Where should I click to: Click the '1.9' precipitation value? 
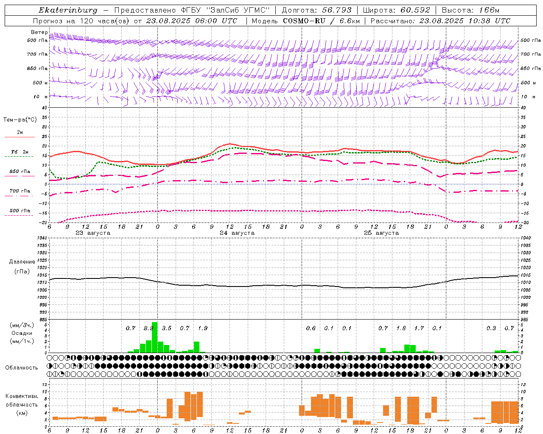click(x=203, y=328)
